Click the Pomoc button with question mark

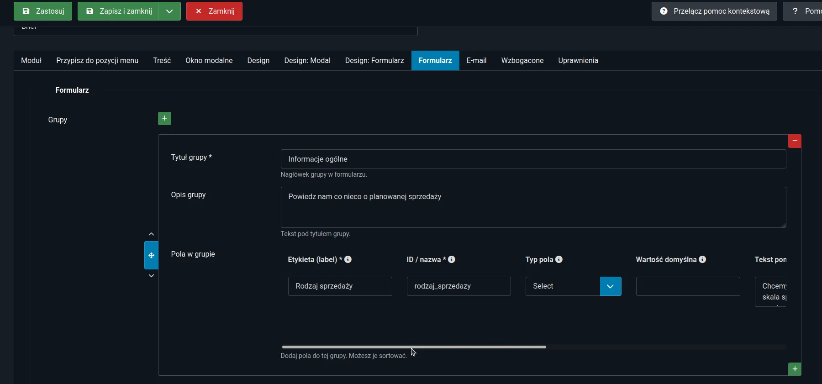[802, 11]
